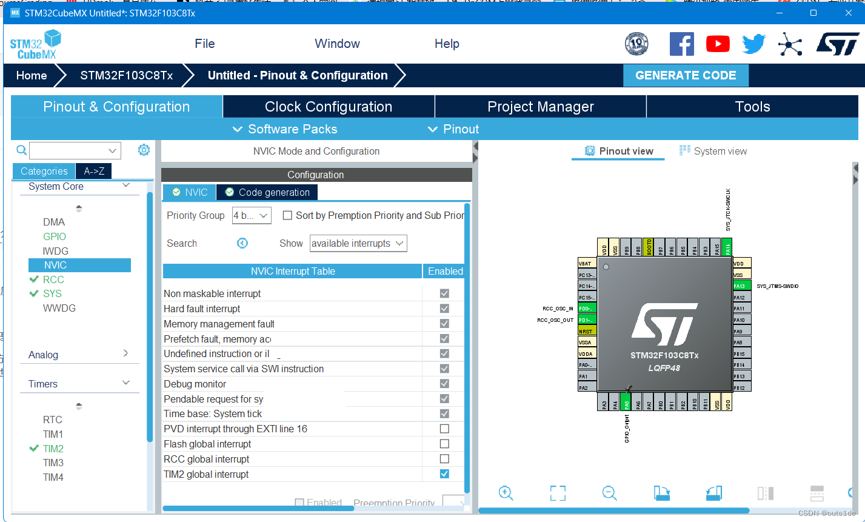This screenshot has height=522, width=865.
Task: Click the categories panel vertical scrollbar
Action: (150, 318)
